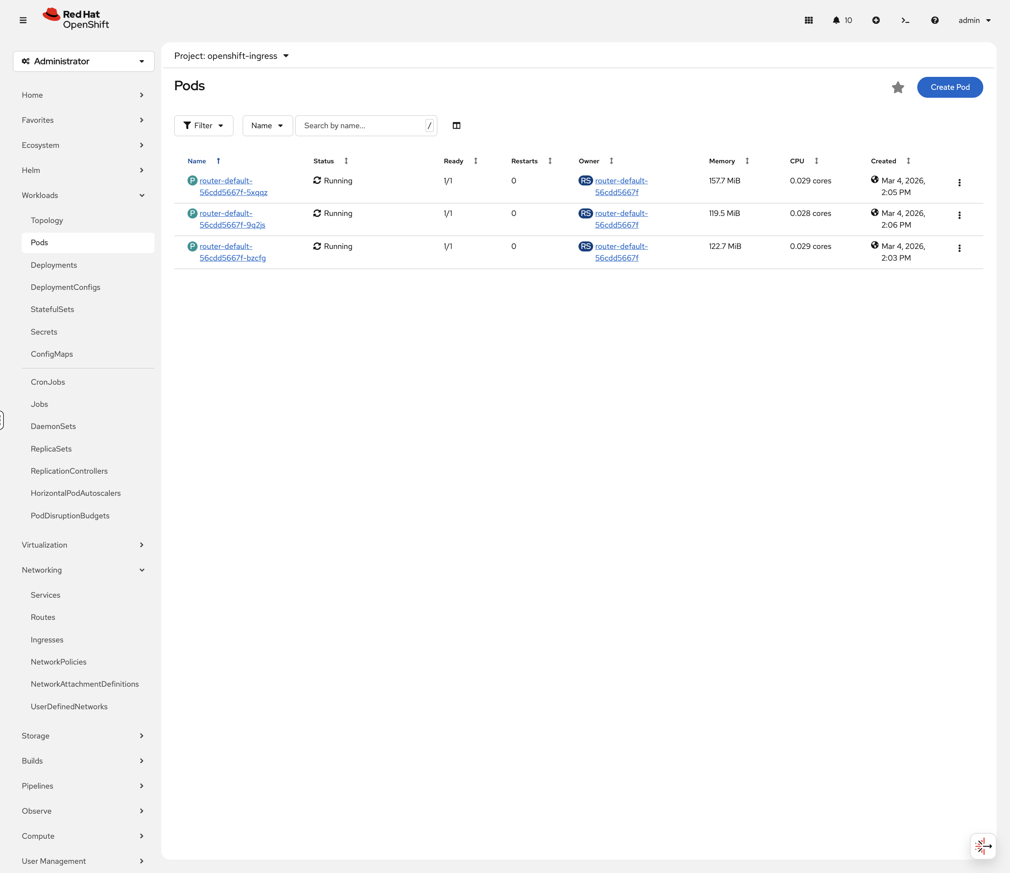Sort pods by CPU column
Screen dimensions: 1010x873
tap(797, 161)
